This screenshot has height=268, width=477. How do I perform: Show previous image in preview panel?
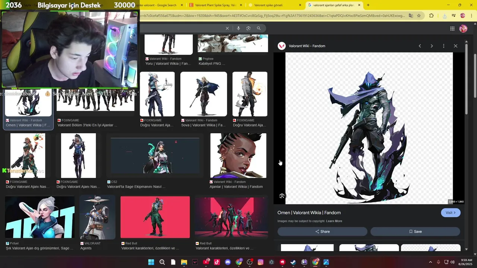coord(420,46)
